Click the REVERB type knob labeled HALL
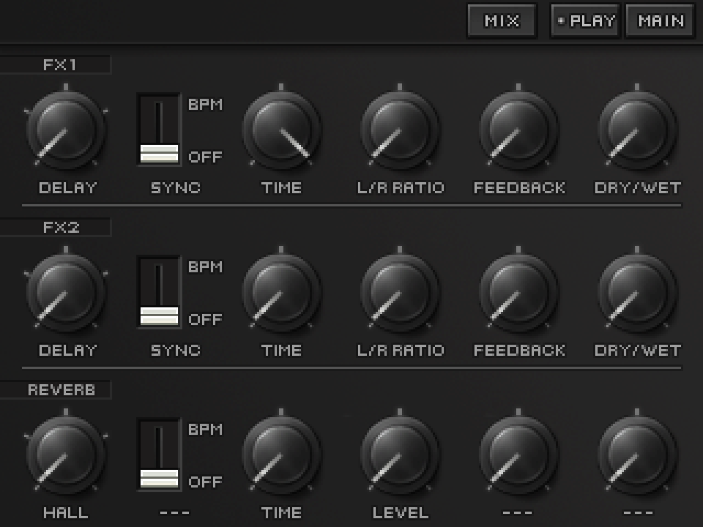The width and height of the screenshot is (703, 527). tap(66, 455)
